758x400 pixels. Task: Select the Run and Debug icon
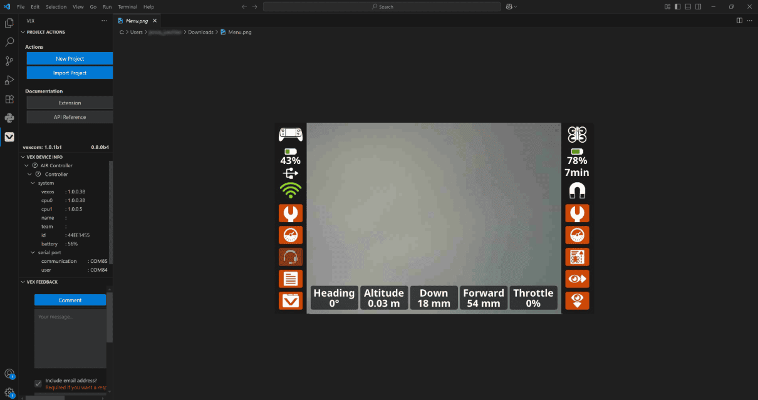click(x=9, y=79)
